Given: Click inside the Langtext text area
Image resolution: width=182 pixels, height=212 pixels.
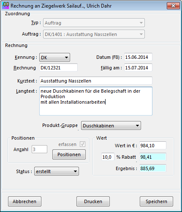Looking at the screenshot, I should 96,101.
